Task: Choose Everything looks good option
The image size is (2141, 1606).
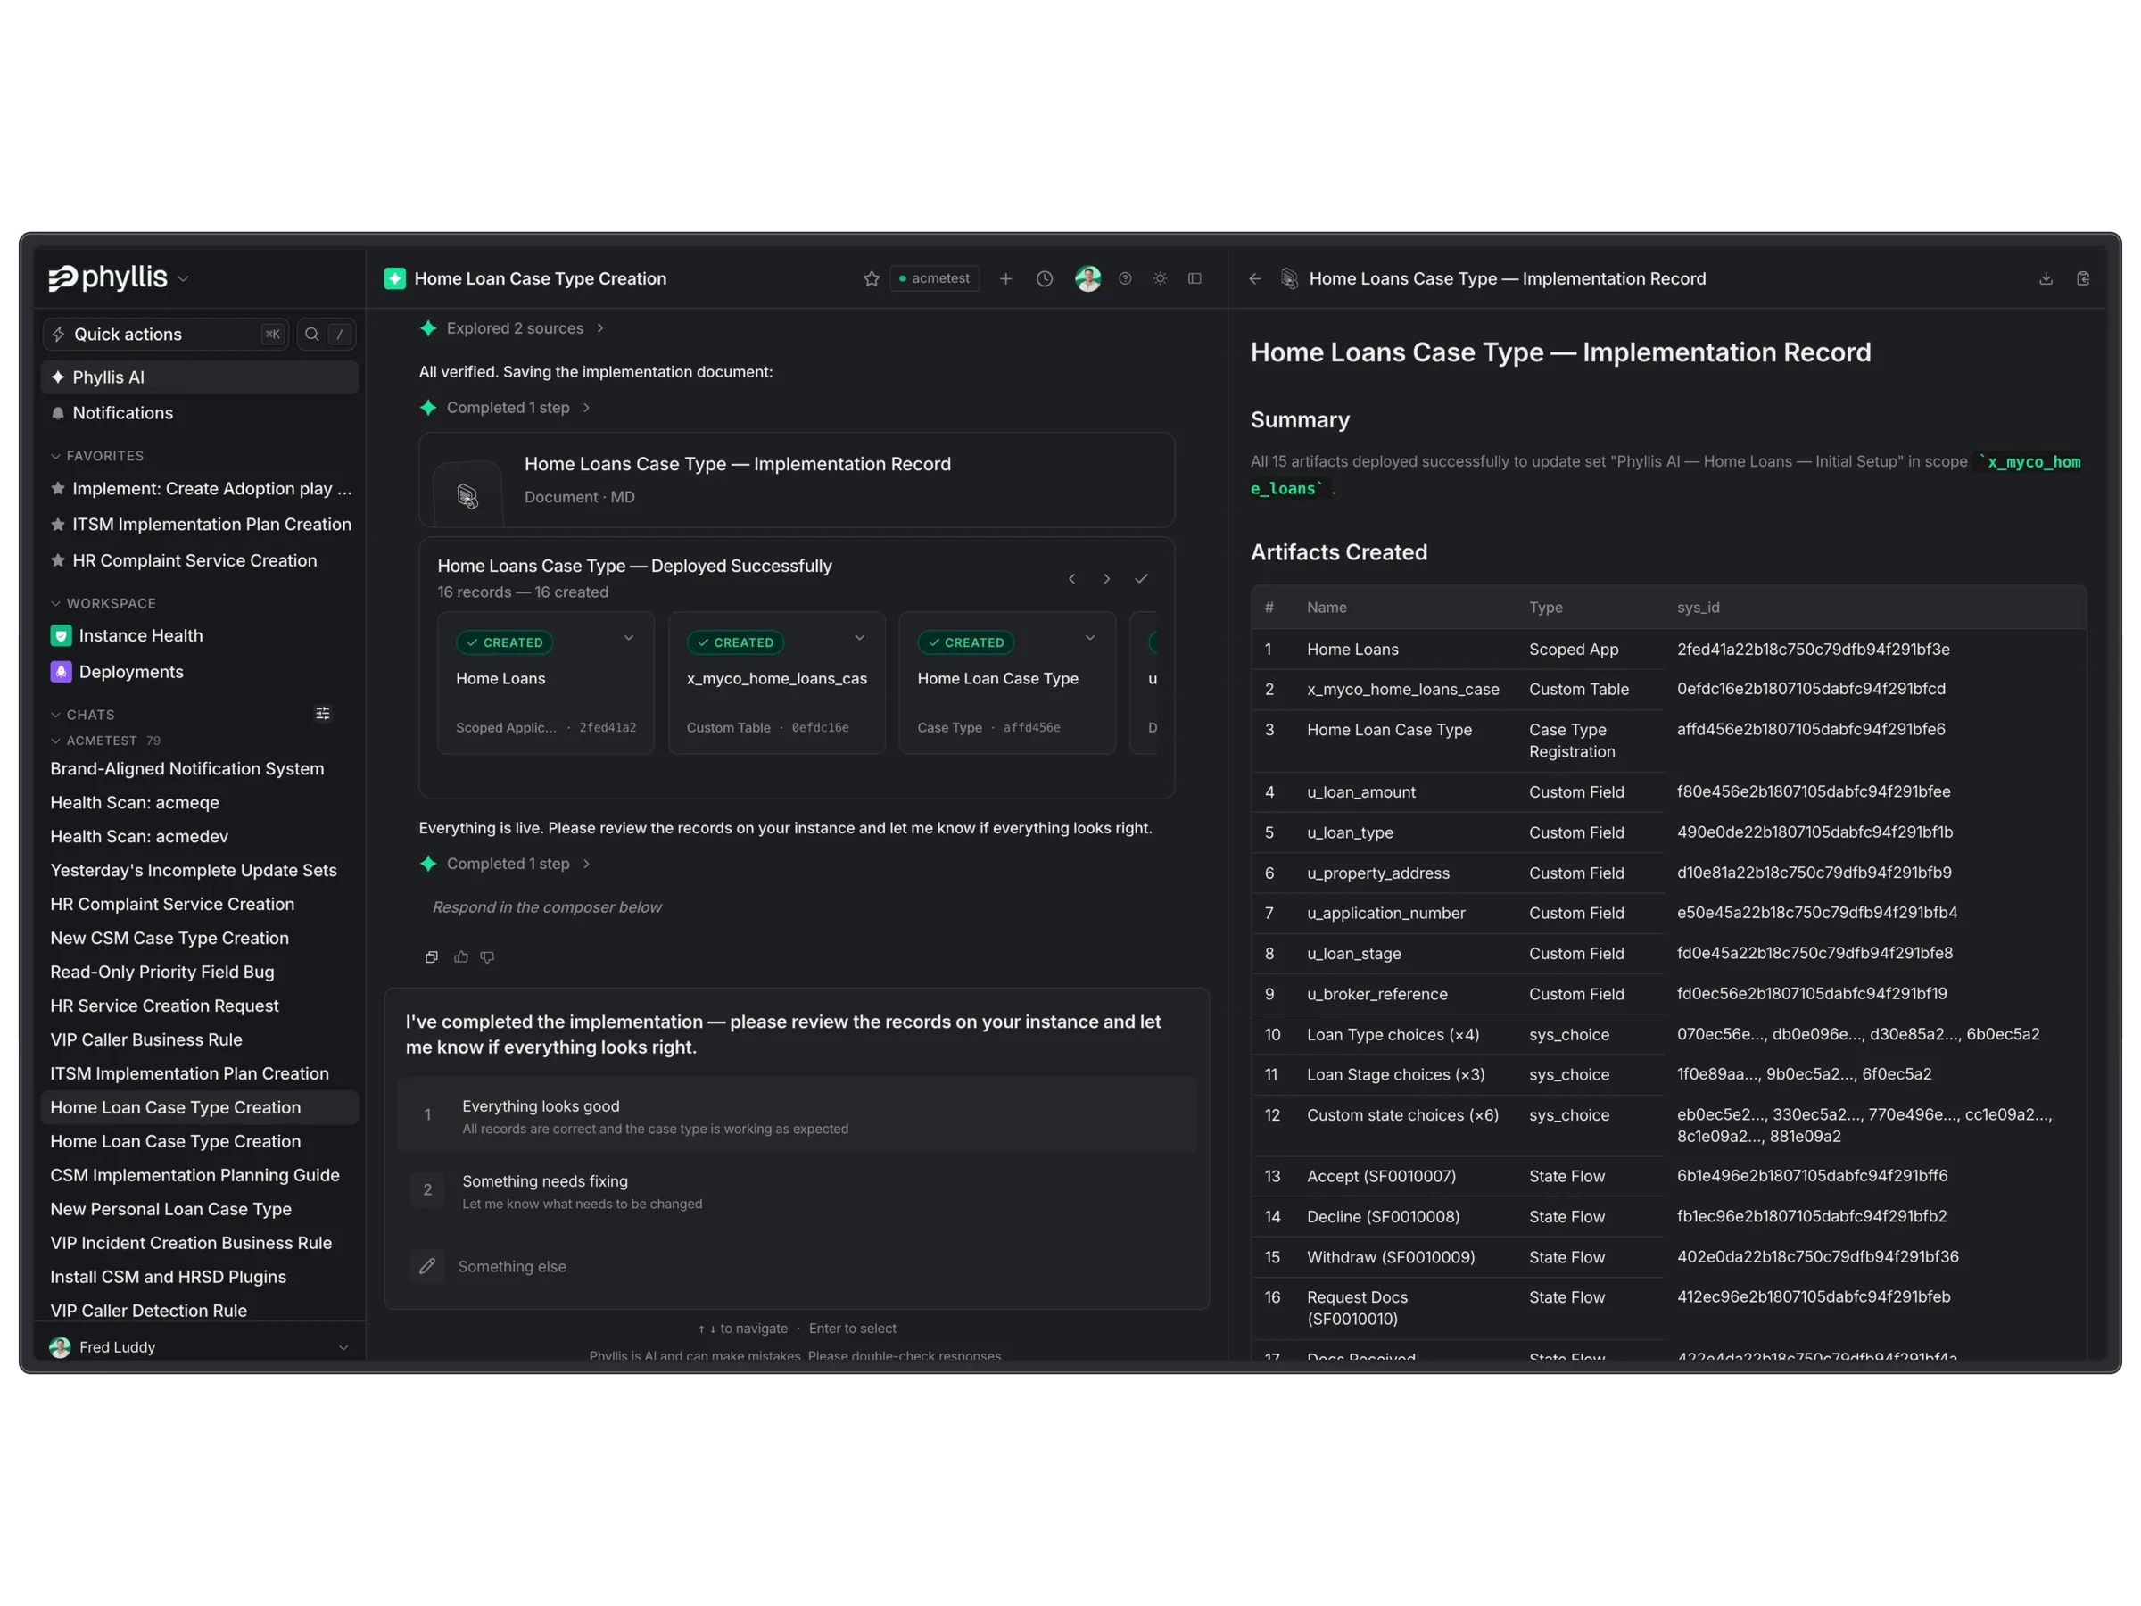Action: coord(797,1115)
